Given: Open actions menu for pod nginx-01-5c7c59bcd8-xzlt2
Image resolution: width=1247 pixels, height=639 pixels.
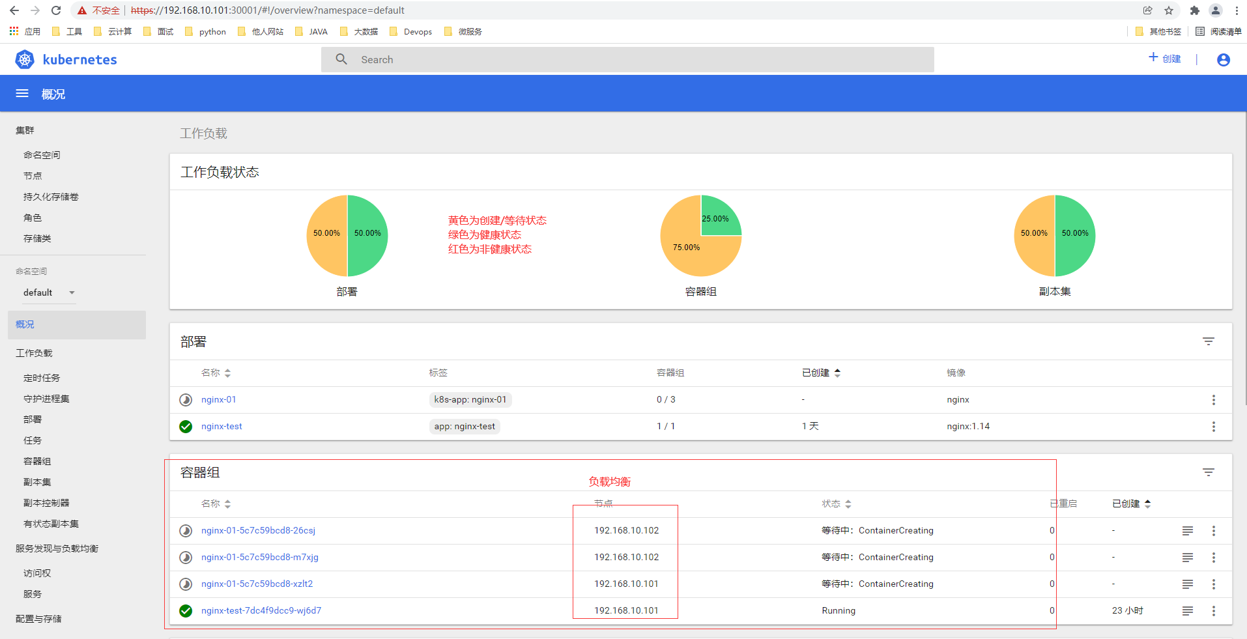Looking at the screenshot, I should click(1214, 584).
